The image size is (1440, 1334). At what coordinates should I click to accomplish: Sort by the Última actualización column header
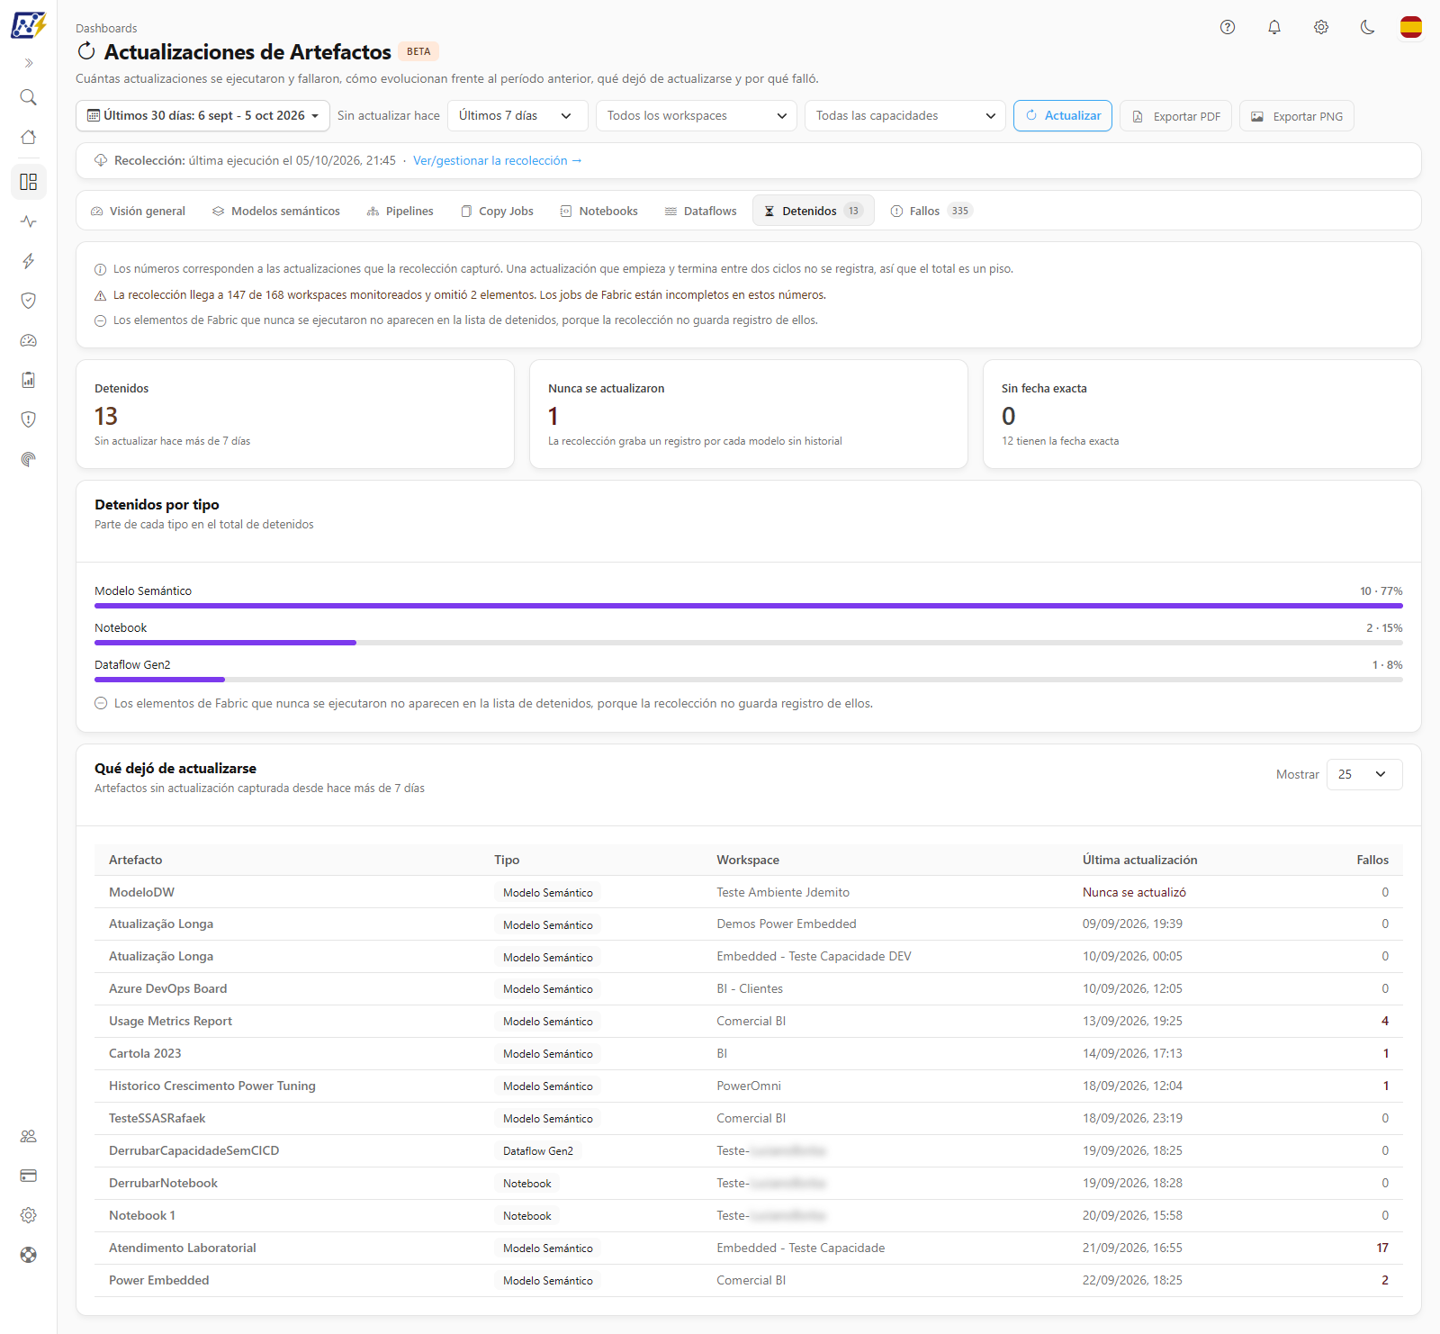click(x=1139, y=860)
